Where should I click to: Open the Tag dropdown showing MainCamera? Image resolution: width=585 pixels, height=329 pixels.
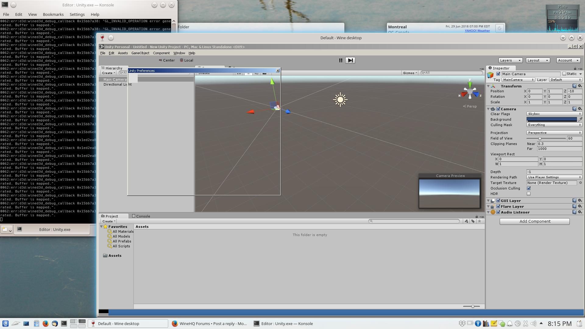coord(518,80)
